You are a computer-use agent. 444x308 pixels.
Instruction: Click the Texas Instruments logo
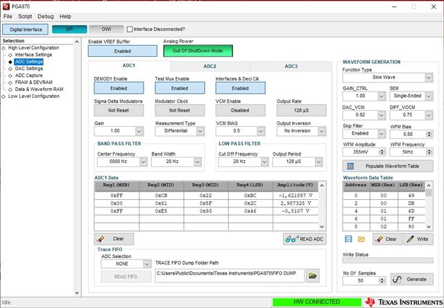pos(404,302)
